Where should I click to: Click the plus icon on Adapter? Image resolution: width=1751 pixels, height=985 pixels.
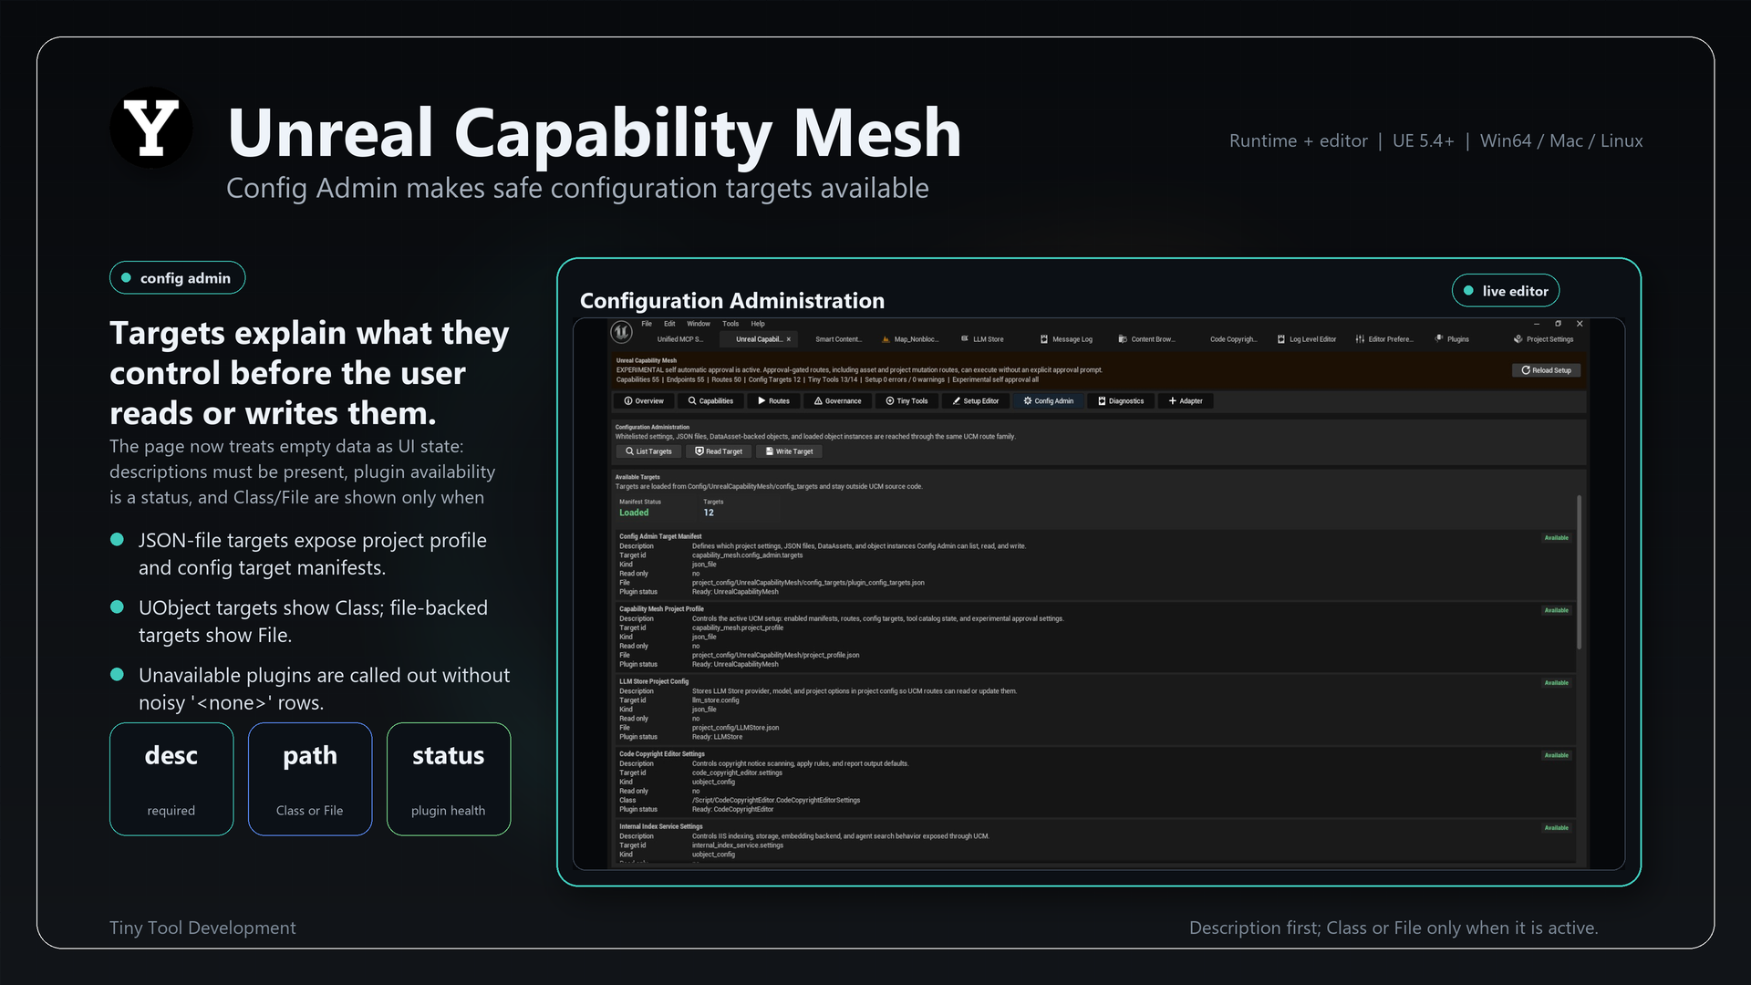pyautogui.click(x=1173, y=401)
